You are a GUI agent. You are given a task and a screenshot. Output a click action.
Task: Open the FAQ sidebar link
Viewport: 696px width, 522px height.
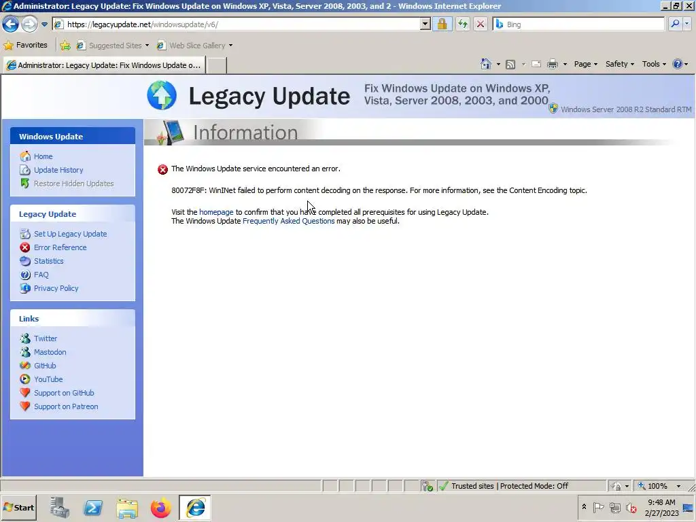(x=41, y=275)
